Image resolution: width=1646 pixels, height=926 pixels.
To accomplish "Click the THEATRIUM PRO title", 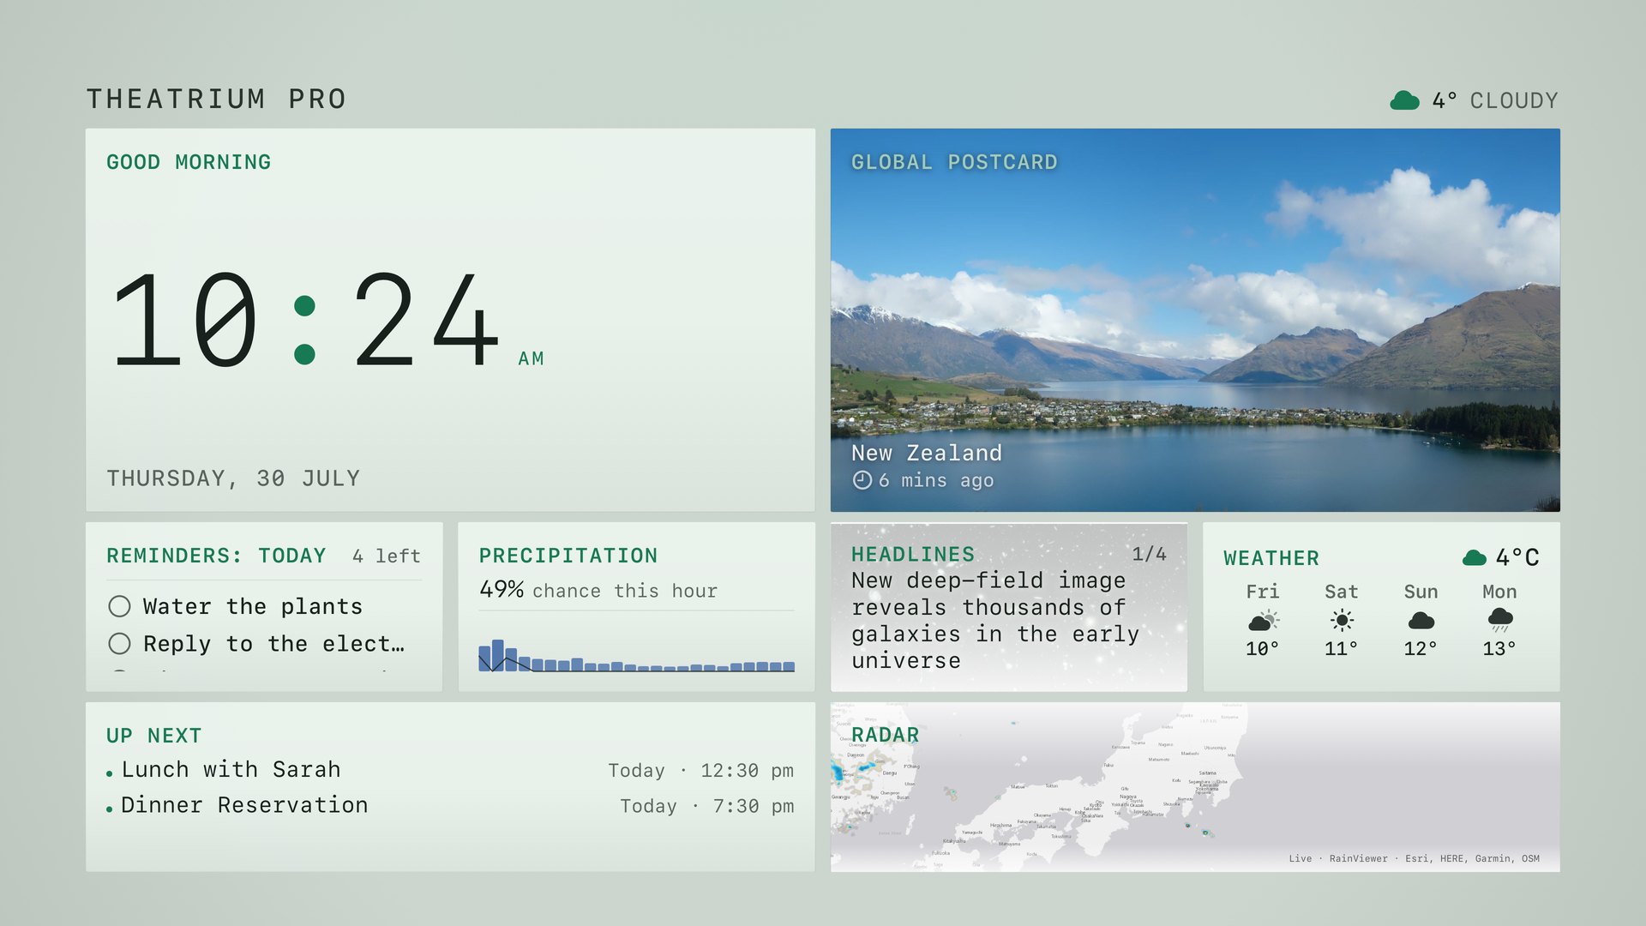I will point(216,99).
